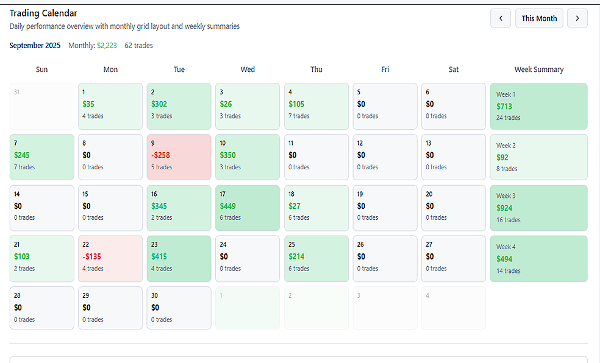Select Week 4 summary with 14 trades
600x363 pixels.
tap(538, 259)
